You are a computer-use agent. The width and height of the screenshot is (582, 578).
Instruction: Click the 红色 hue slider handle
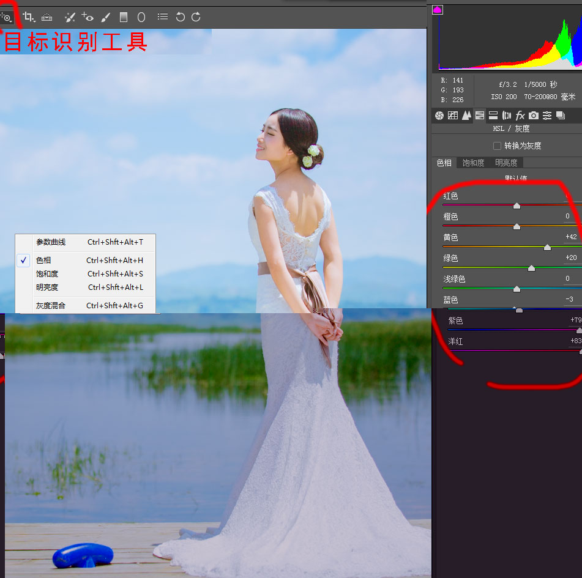(517, 206)
